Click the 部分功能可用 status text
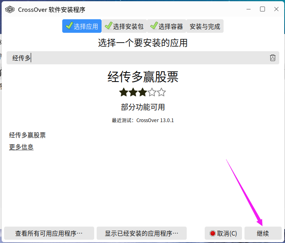 point(142,107)
